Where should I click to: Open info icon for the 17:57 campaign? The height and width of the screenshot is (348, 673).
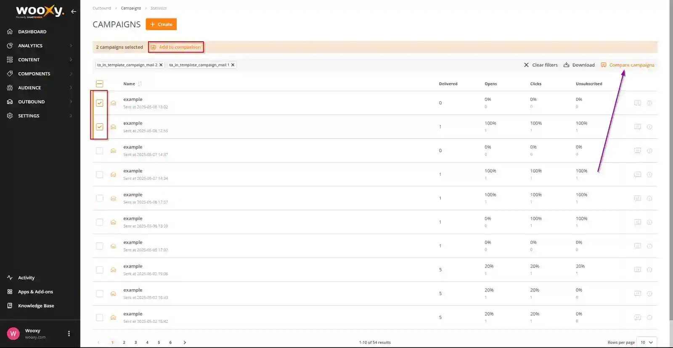click(x=649, y=198)
